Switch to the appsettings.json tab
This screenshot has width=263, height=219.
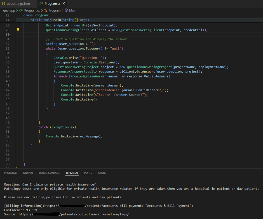(18, 4)
